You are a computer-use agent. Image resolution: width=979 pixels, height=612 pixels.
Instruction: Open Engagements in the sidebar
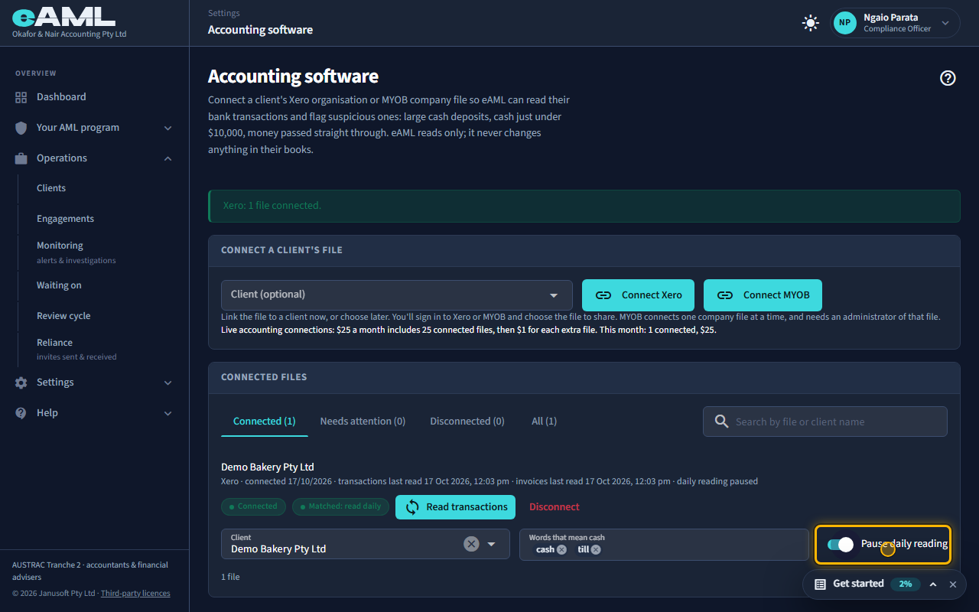coord(66,219)
